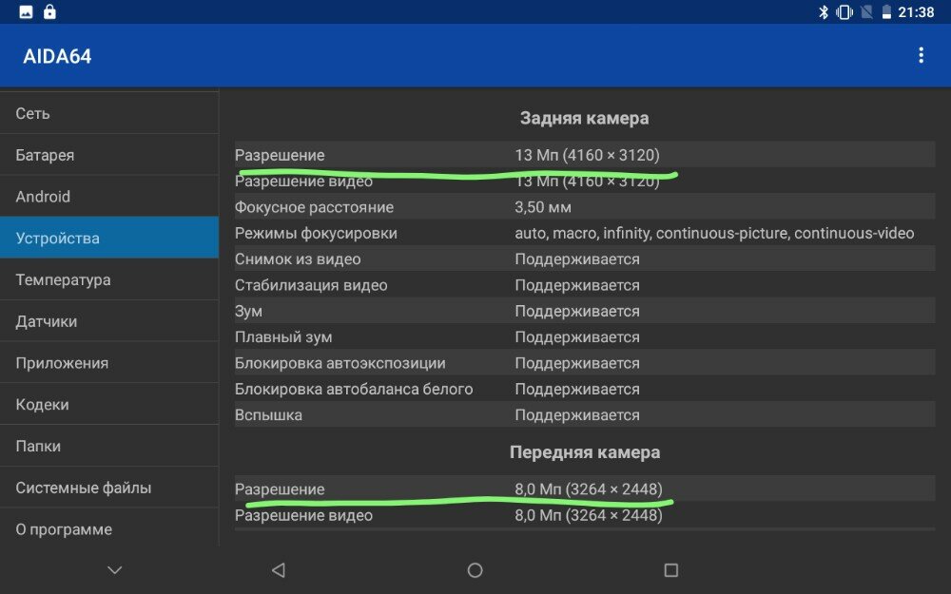Open the О программе section

click(109, 529)
